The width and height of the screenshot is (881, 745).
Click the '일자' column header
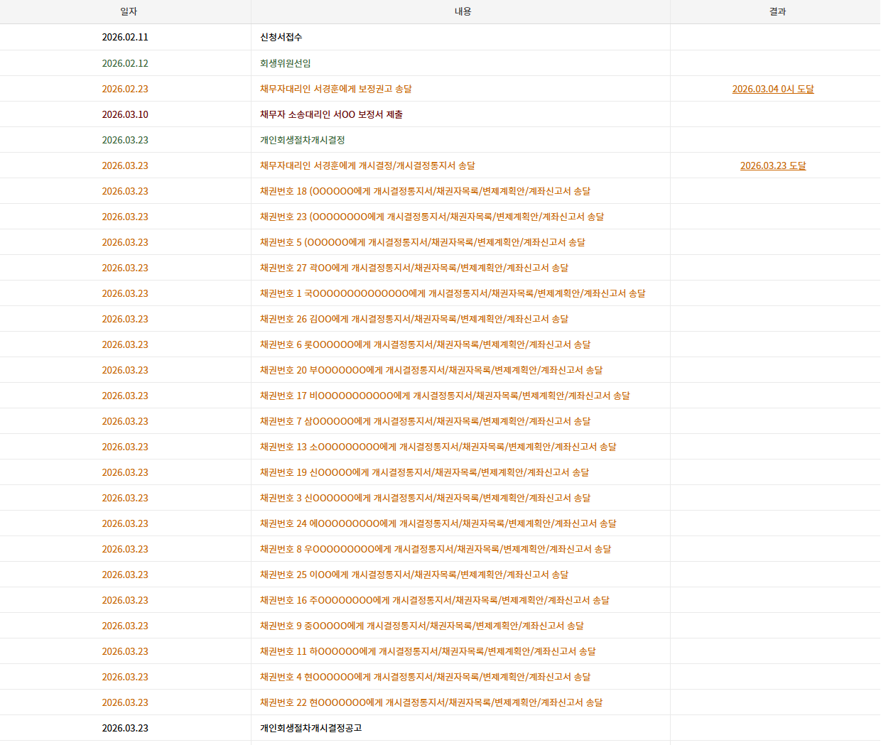point(128,11)
